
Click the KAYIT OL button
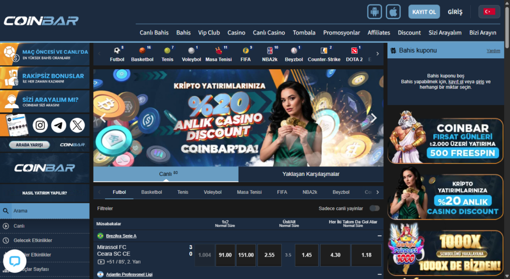(x=424, y=11)
